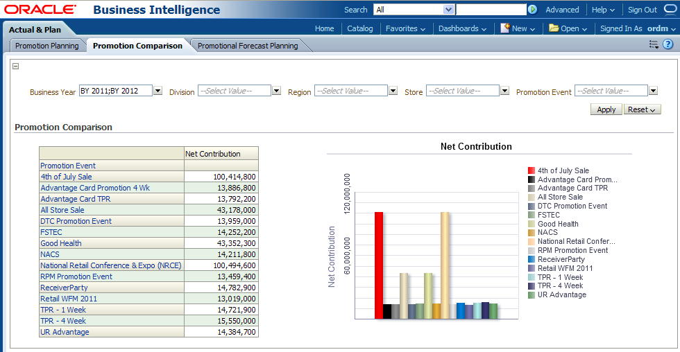Click the red 4th of July Sale legend swatch
The height and width of the screenshot is (352, 680).
click(x=532, y=170)
